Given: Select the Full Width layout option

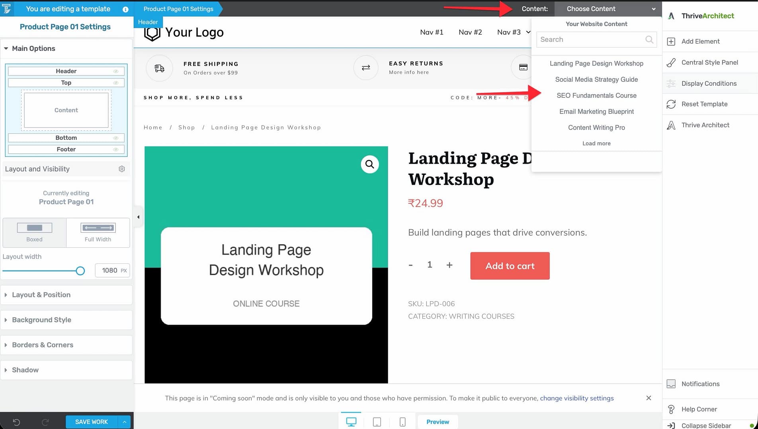Looking at the screenshot, I should (x=98, y=232).
